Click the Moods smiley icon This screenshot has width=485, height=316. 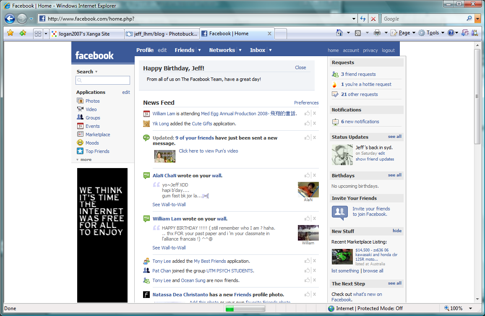tap(80, 143)
